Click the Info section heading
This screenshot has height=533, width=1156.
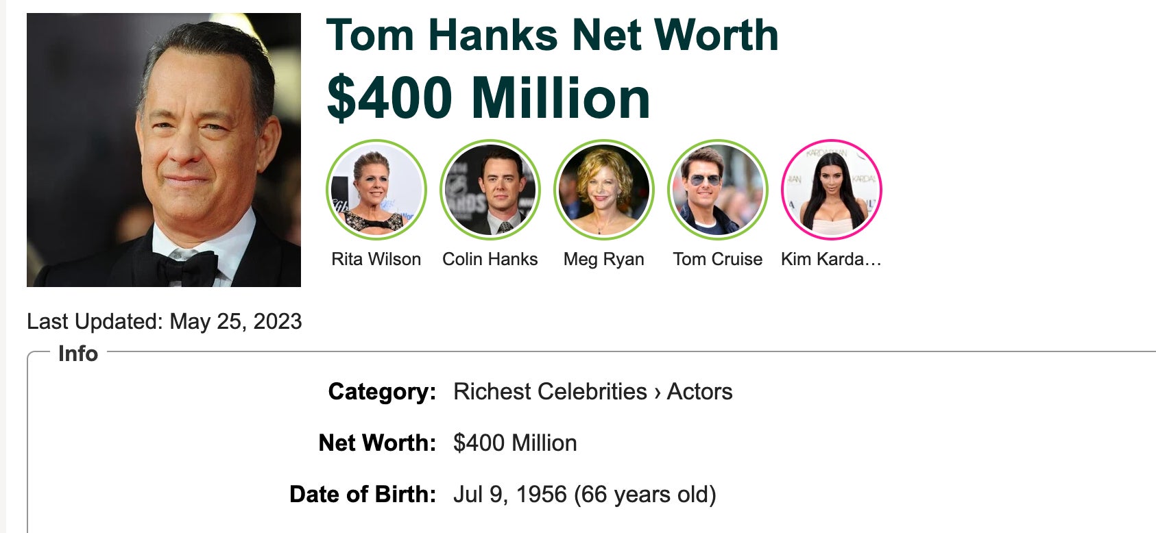click(78, 354)
